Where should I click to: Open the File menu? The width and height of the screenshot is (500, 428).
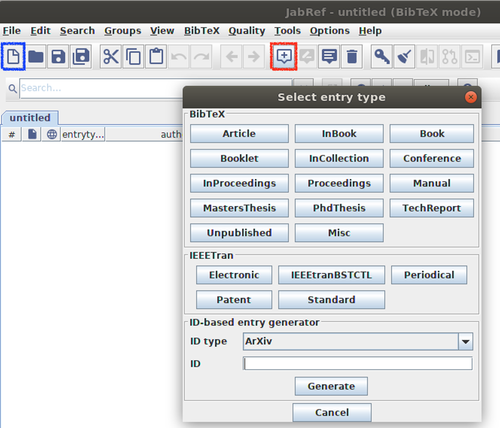click(12, 30)
